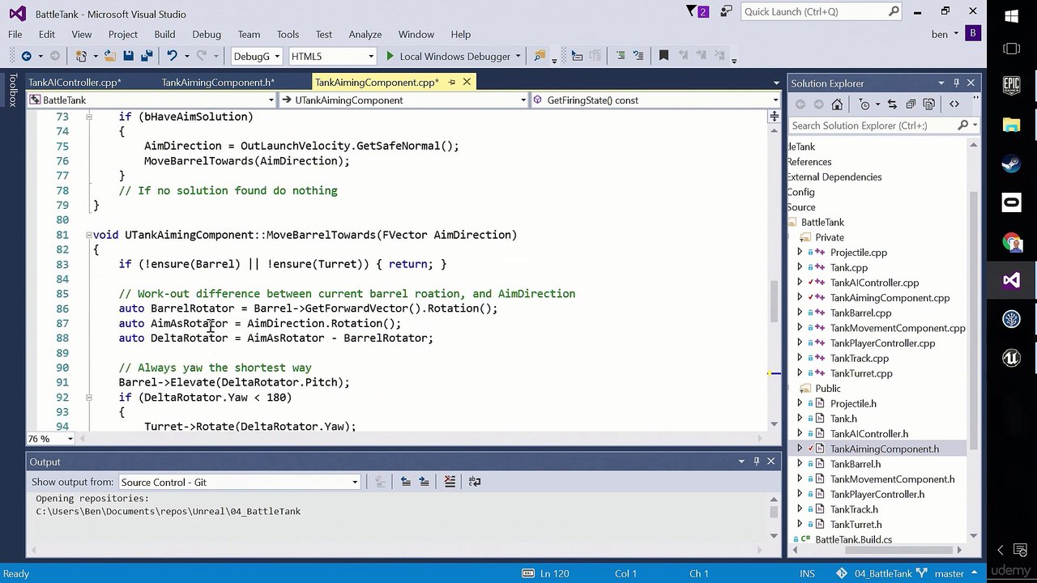The height and width of the screenshot is (583, 1037).
Task: Start Local Windows Debugger play icon
Action: [390, 56]
